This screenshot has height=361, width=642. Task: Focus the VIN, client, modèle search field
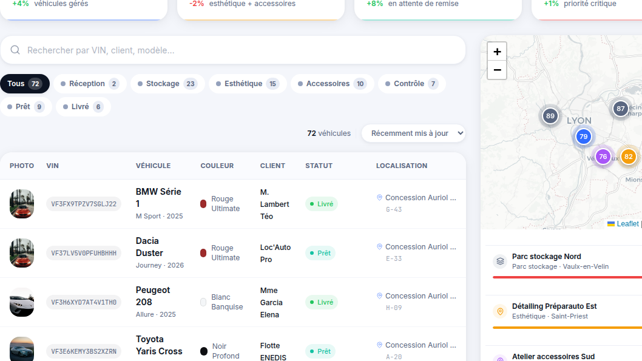(232, 50)
